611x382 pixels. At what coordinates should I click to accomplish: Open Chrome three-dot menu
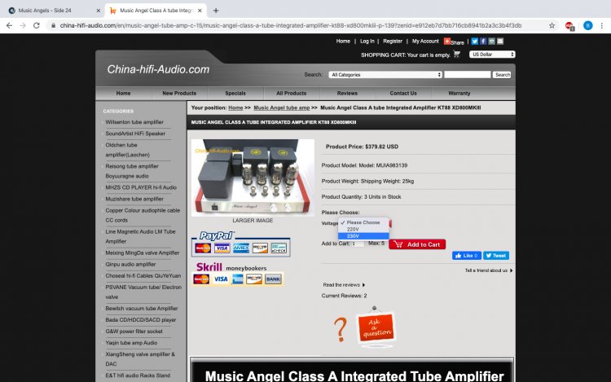coord(602,26)
